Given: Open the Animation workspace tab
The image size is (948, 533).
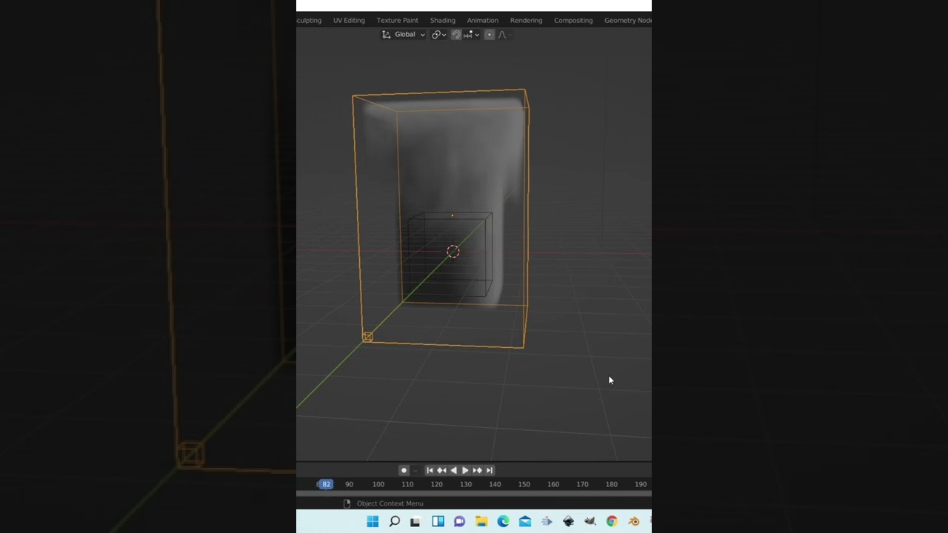Looking at the screenshot, I should tap(483, 20).
